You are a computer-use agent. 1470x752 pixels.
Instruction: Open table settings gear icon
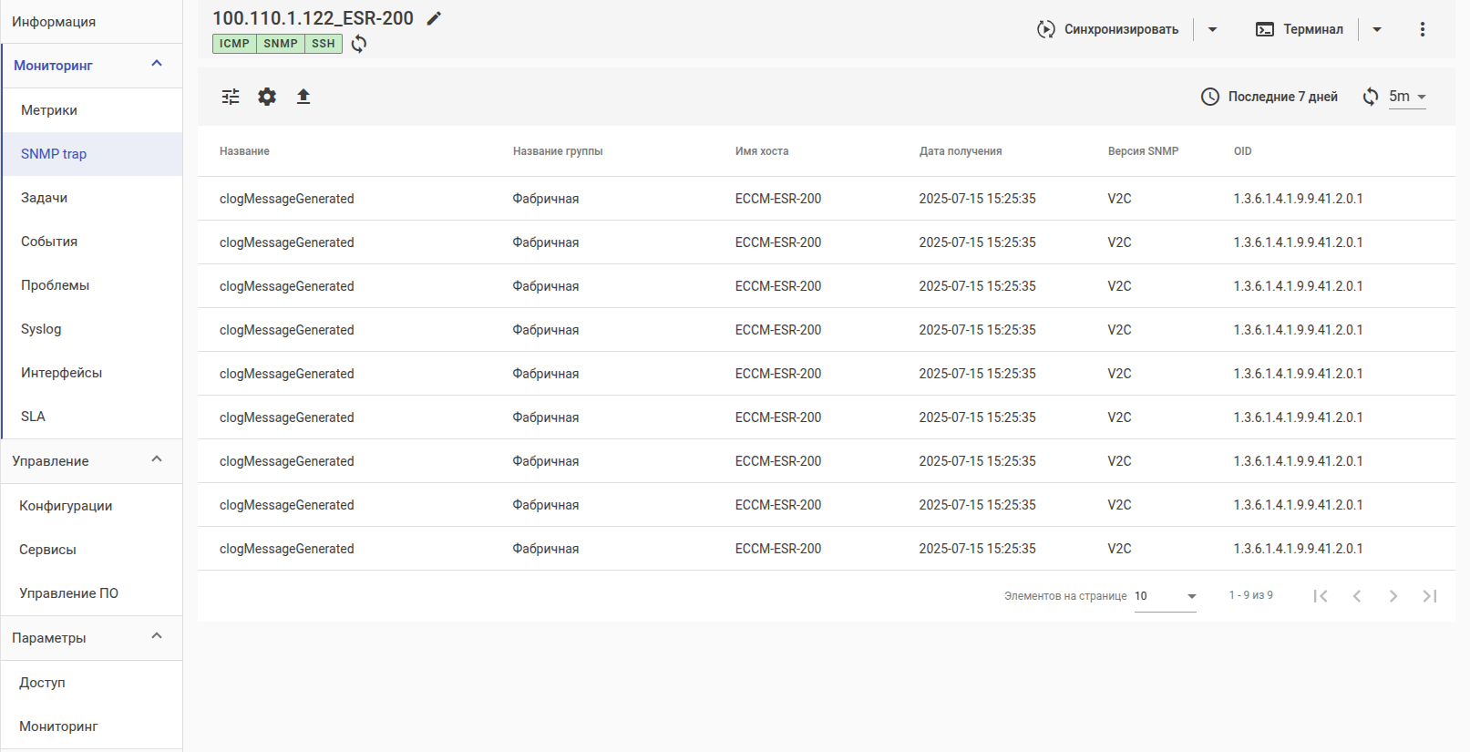click(267, 97)
